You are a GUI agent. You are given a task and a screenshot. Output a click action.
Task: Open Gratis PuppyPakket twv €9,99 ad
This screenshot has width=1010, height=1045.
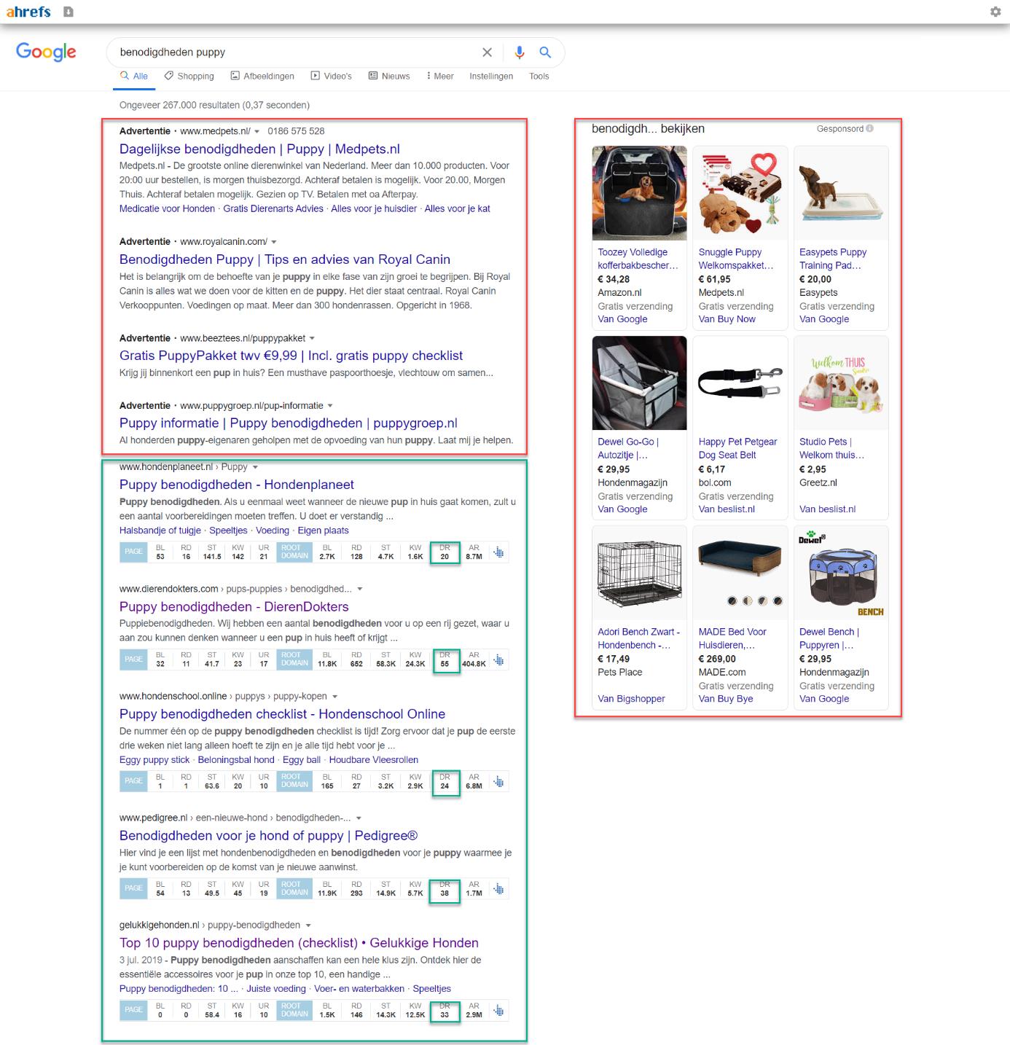[x=291, y=356]
